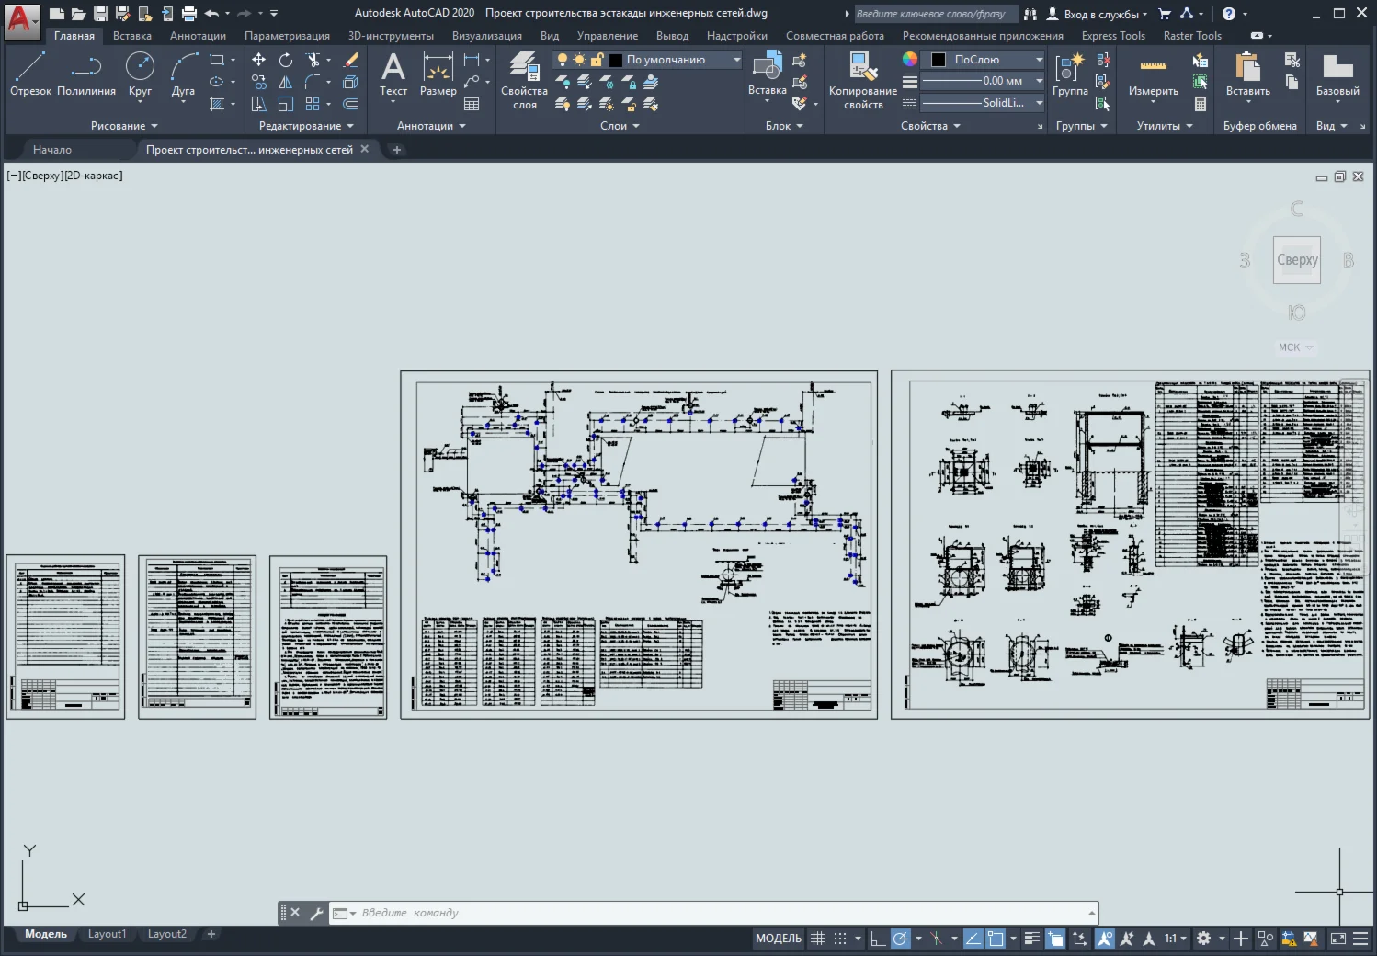Toggle snap mode dots in status bar
This screenshot has width=1377, height=956.
[x=840, y=939]
